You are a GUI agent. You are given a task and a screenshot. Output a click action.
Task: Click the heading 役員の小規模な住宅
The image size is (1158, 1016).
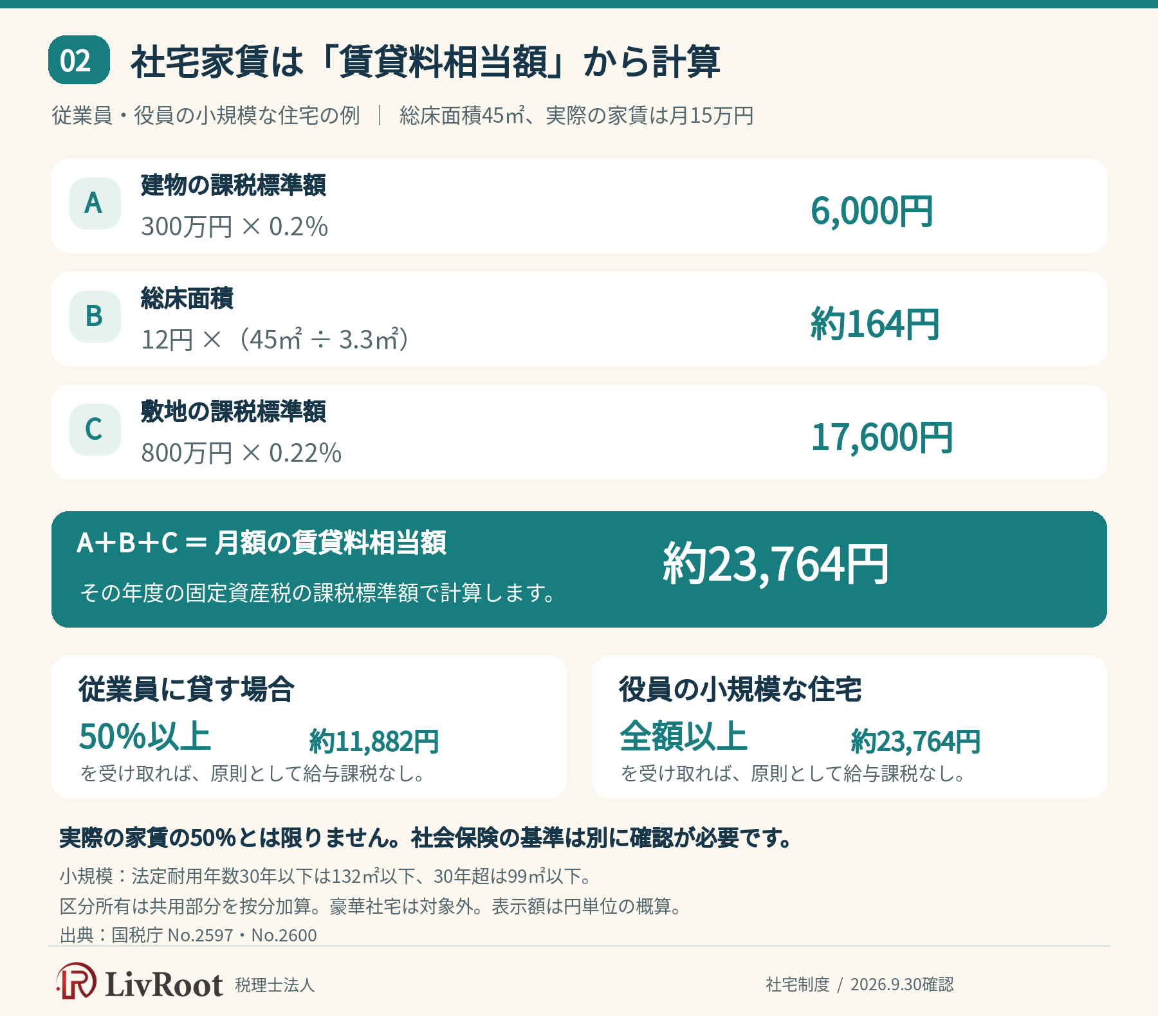tap(740, 689)
